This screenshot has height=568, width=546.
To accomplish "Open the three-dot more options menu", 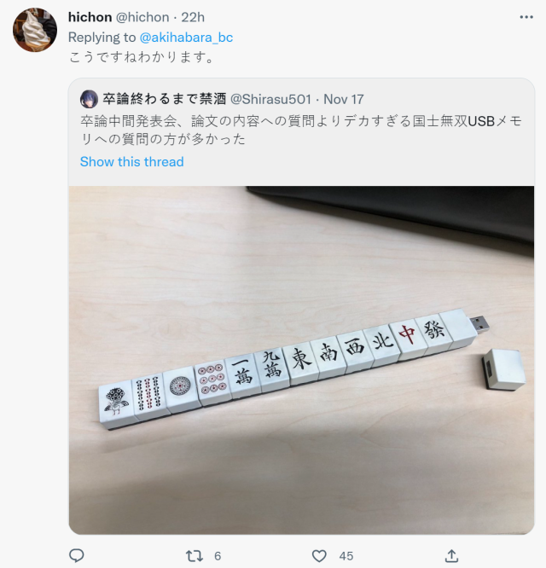I will click(x=526, y=17).
